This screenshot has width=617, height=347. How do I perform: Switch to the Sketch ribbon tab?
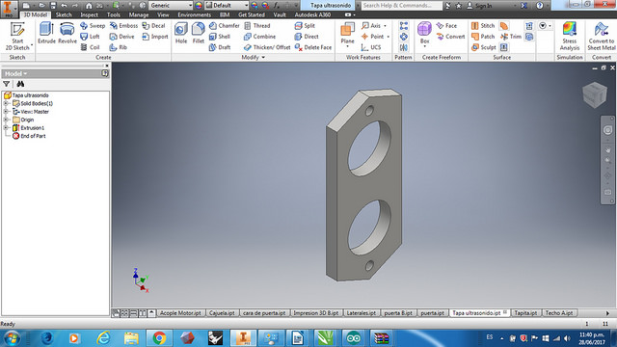(64, 14)
